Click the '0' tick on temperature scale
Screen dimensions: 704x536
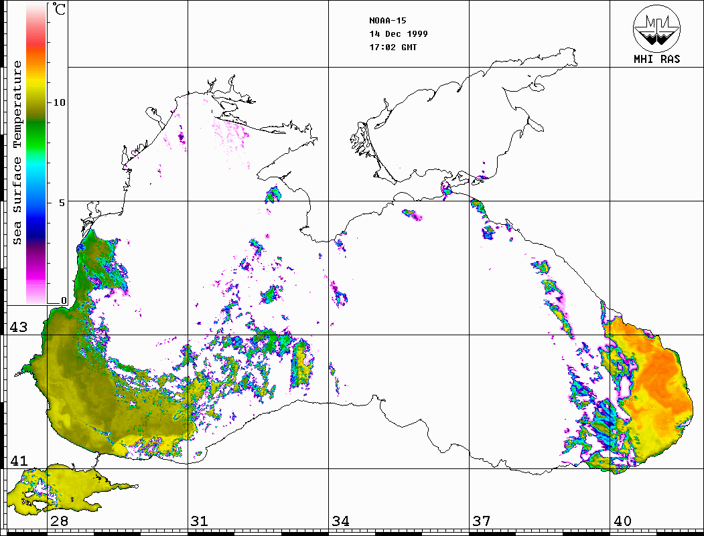(x=64, y=300)
